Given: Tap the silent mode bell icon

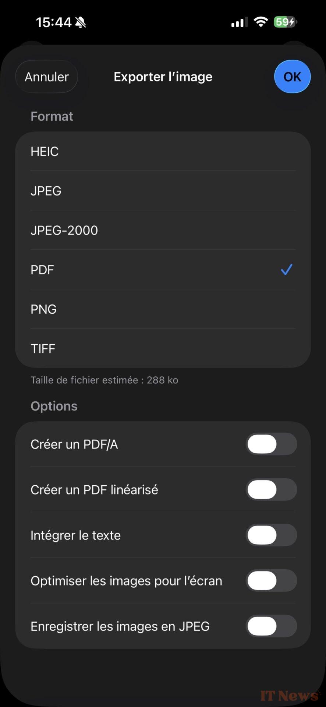Looking at the screenshot, I should pos(81,22).
